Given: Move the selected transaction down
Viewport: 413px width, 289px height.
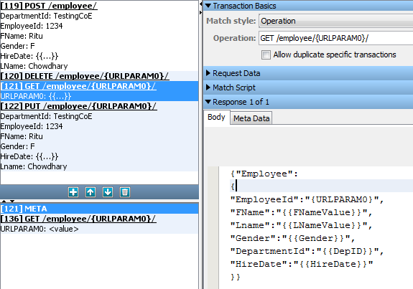Looking at the screenshot, I should (108, 192).
